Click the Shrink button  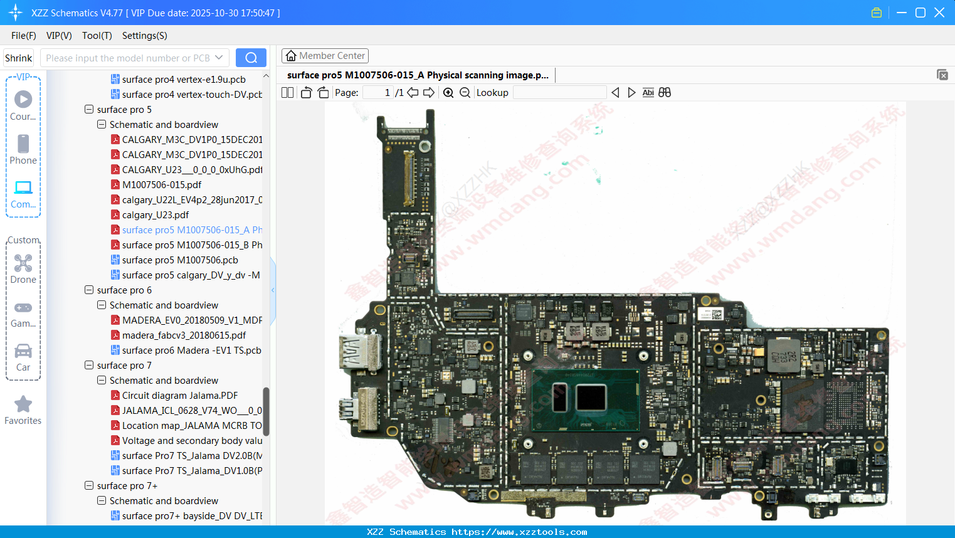point(19,58)
